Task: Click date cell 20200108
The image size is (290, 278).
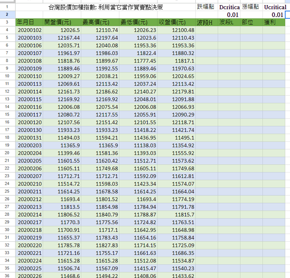Action: click(x=29, y=61)
